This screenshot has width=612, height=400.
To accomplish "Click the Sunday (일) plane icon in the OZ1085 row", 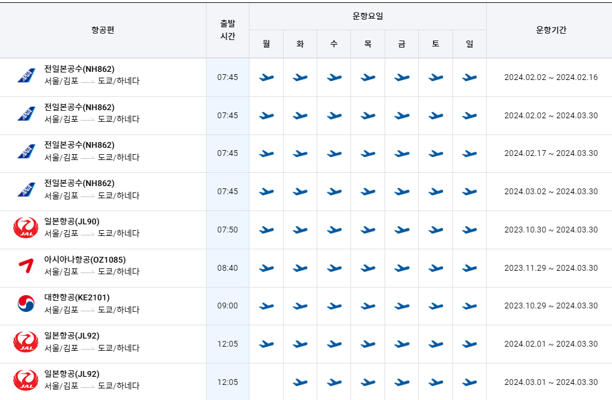I will point(469,268).
